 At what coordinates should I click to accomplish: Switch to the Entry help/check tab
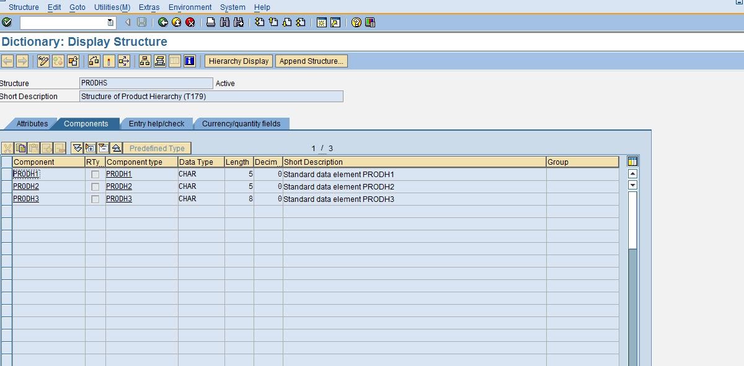coord(157,123)
